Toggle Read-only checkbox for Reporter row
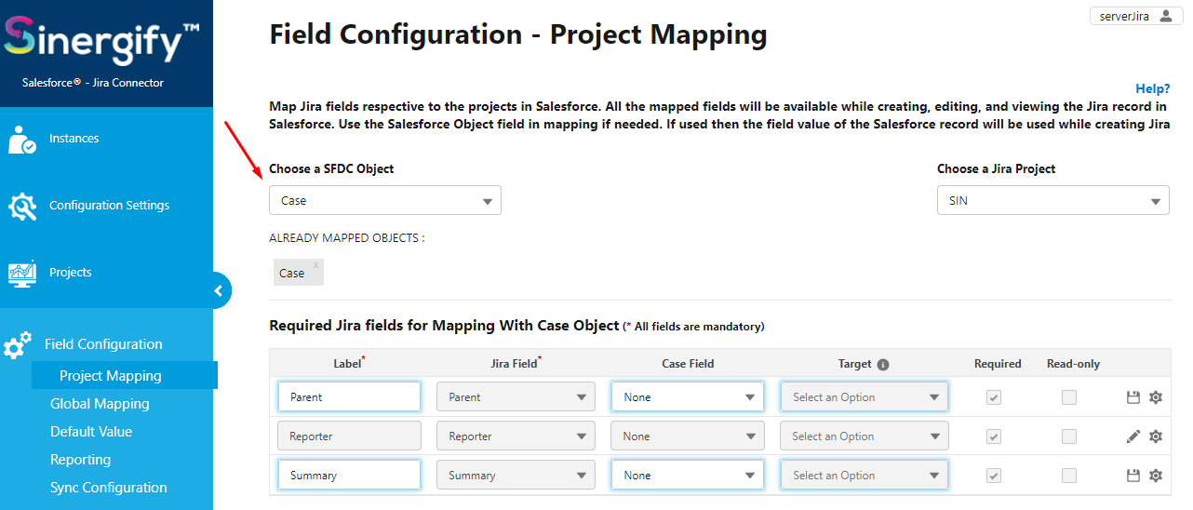Image resolution: width=1193 pixels, height=510 pixels. 1069,436
